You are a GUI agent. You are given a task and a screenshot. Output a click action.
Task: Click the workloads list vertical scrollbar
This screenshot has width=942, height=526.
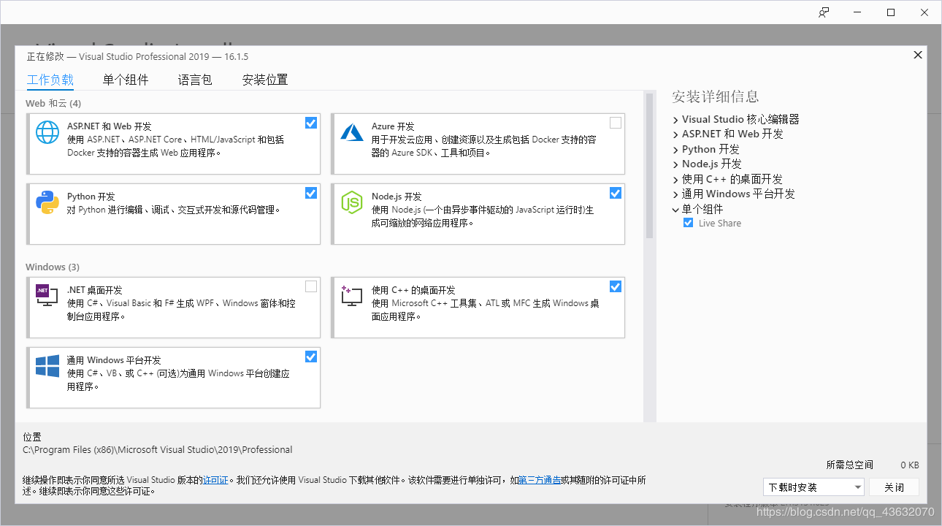click(649, 167)
